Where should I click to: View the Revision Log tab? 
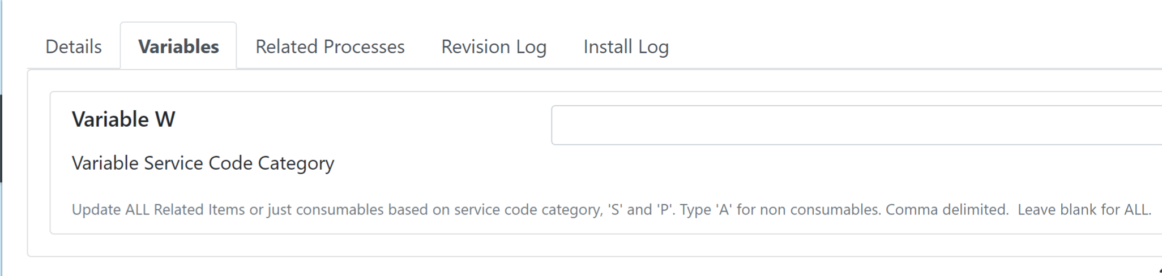[494, 46]
